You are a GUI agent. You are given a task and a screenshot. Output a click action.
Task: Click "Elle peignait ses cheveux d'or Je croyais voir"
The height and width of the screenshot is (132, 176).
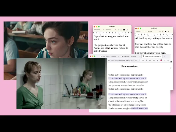(128, 82)
